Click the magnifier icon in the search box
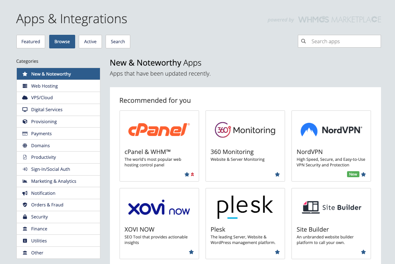The image size is (395, 264). click(303, 41)
